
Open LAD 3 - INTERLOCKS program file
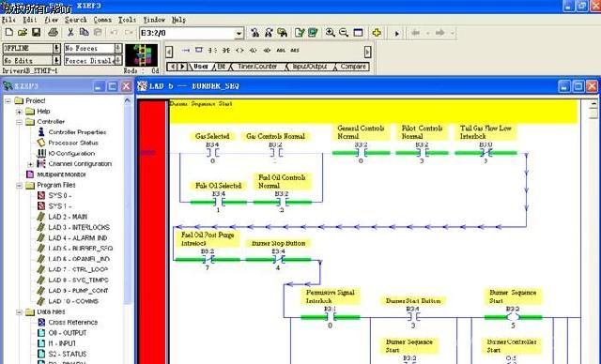pos(79,227)
